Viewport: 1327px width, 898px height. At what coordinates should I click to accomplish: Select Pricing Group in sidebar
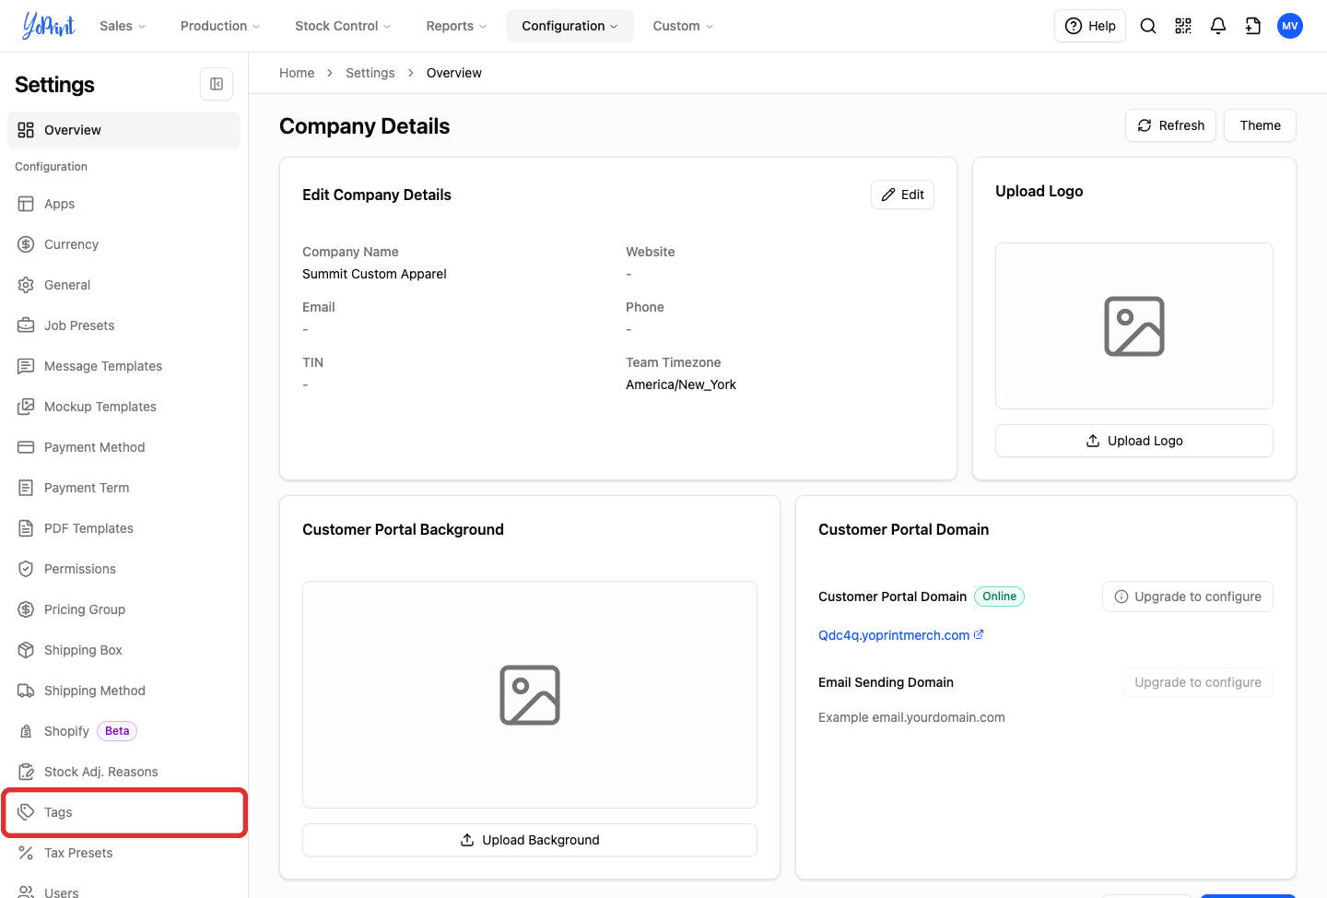123,609
